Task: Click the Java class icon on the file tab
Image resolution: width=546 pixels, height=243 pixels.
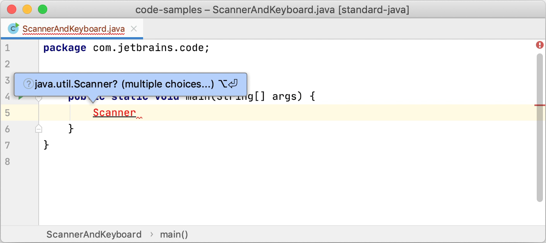Action: 14,28
